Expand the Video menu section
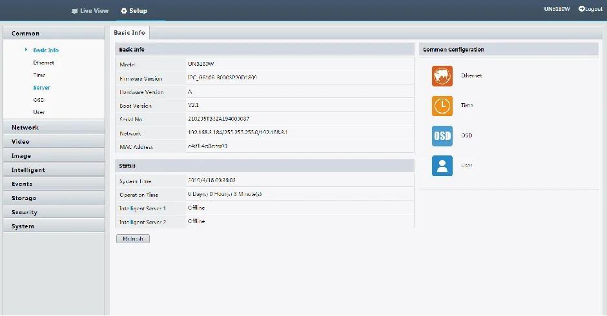 pos(54,142)
